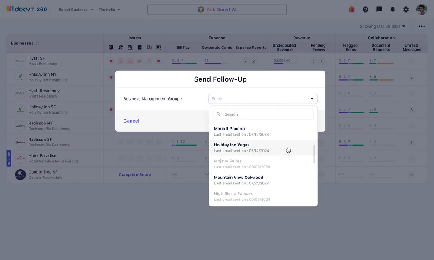The height and width of the screenshot is (260, 434).
Task: Open the three-dot more options menu
Action: click(421, 26)
